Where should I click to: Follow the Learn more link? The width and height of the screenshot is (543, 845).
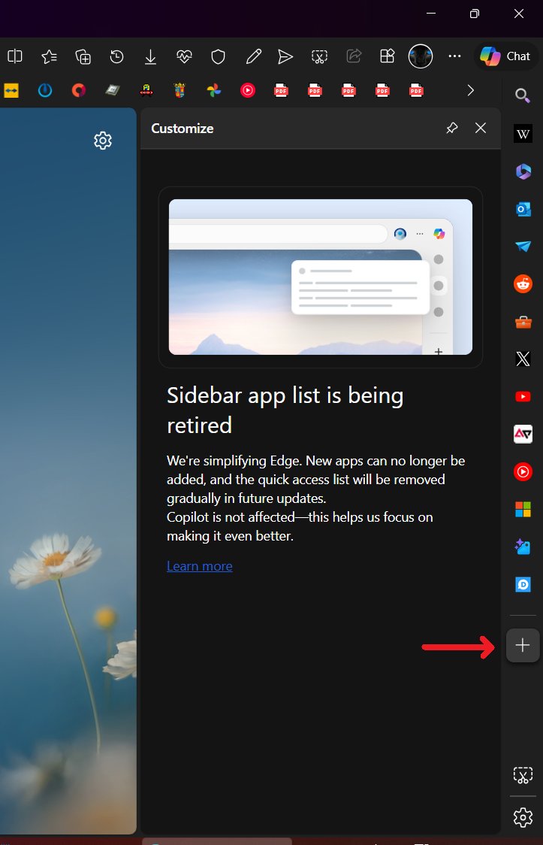tap(199, 566)
